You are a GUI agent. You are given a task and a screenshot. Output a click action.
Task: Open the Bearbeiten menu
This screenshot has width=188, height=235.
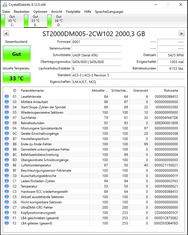[x=22, y=12]
